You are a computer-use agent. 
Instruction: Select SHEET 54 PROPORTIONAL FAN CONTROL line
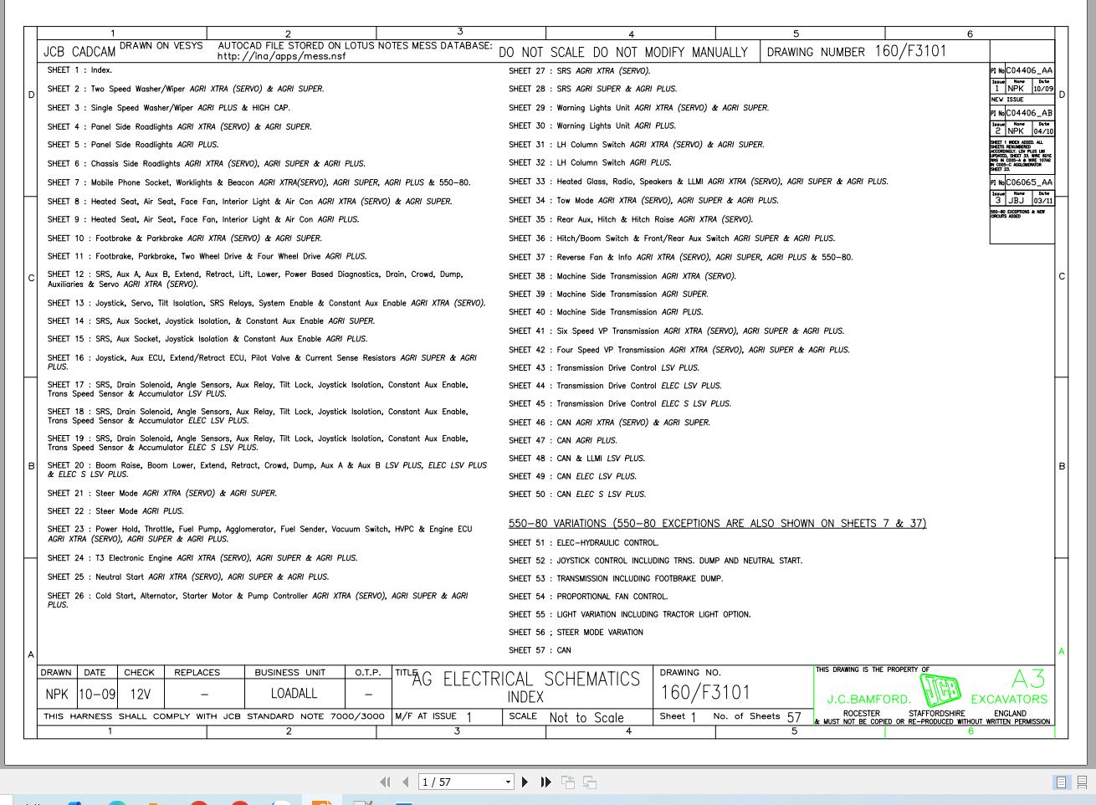click(588, 597)
